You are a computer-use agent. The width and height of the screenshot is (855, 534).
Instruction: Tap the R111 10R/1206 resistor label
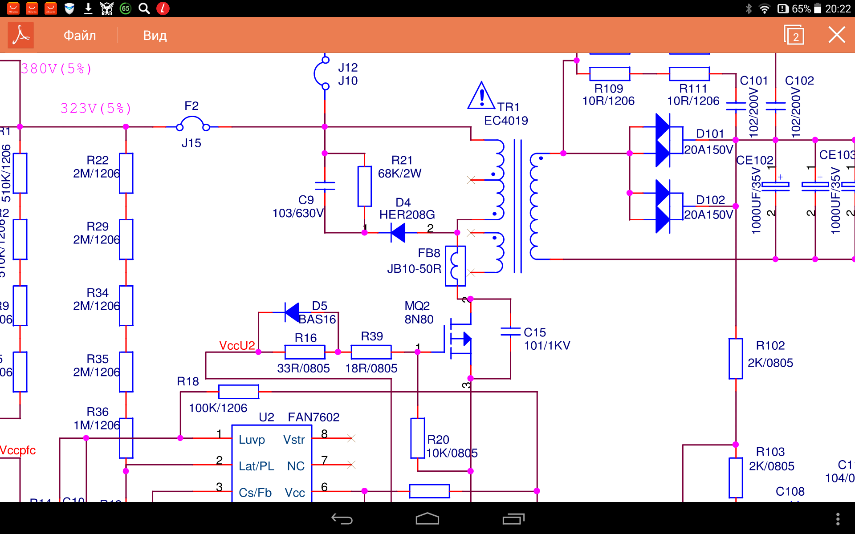point(693,94)
